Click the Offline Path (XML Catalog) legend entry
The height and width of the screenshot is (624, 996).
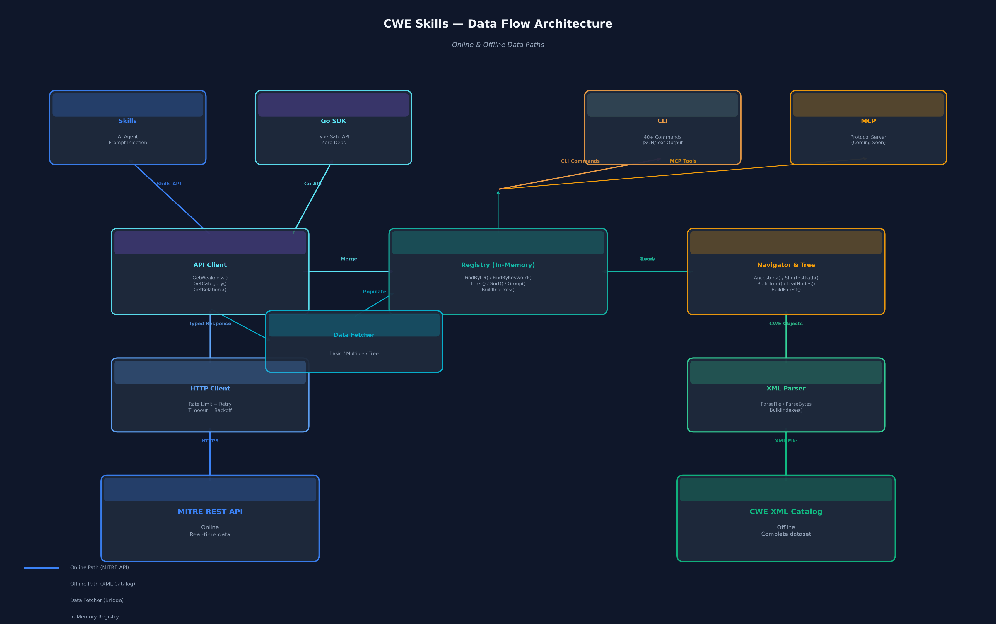[x=102, y=584]
